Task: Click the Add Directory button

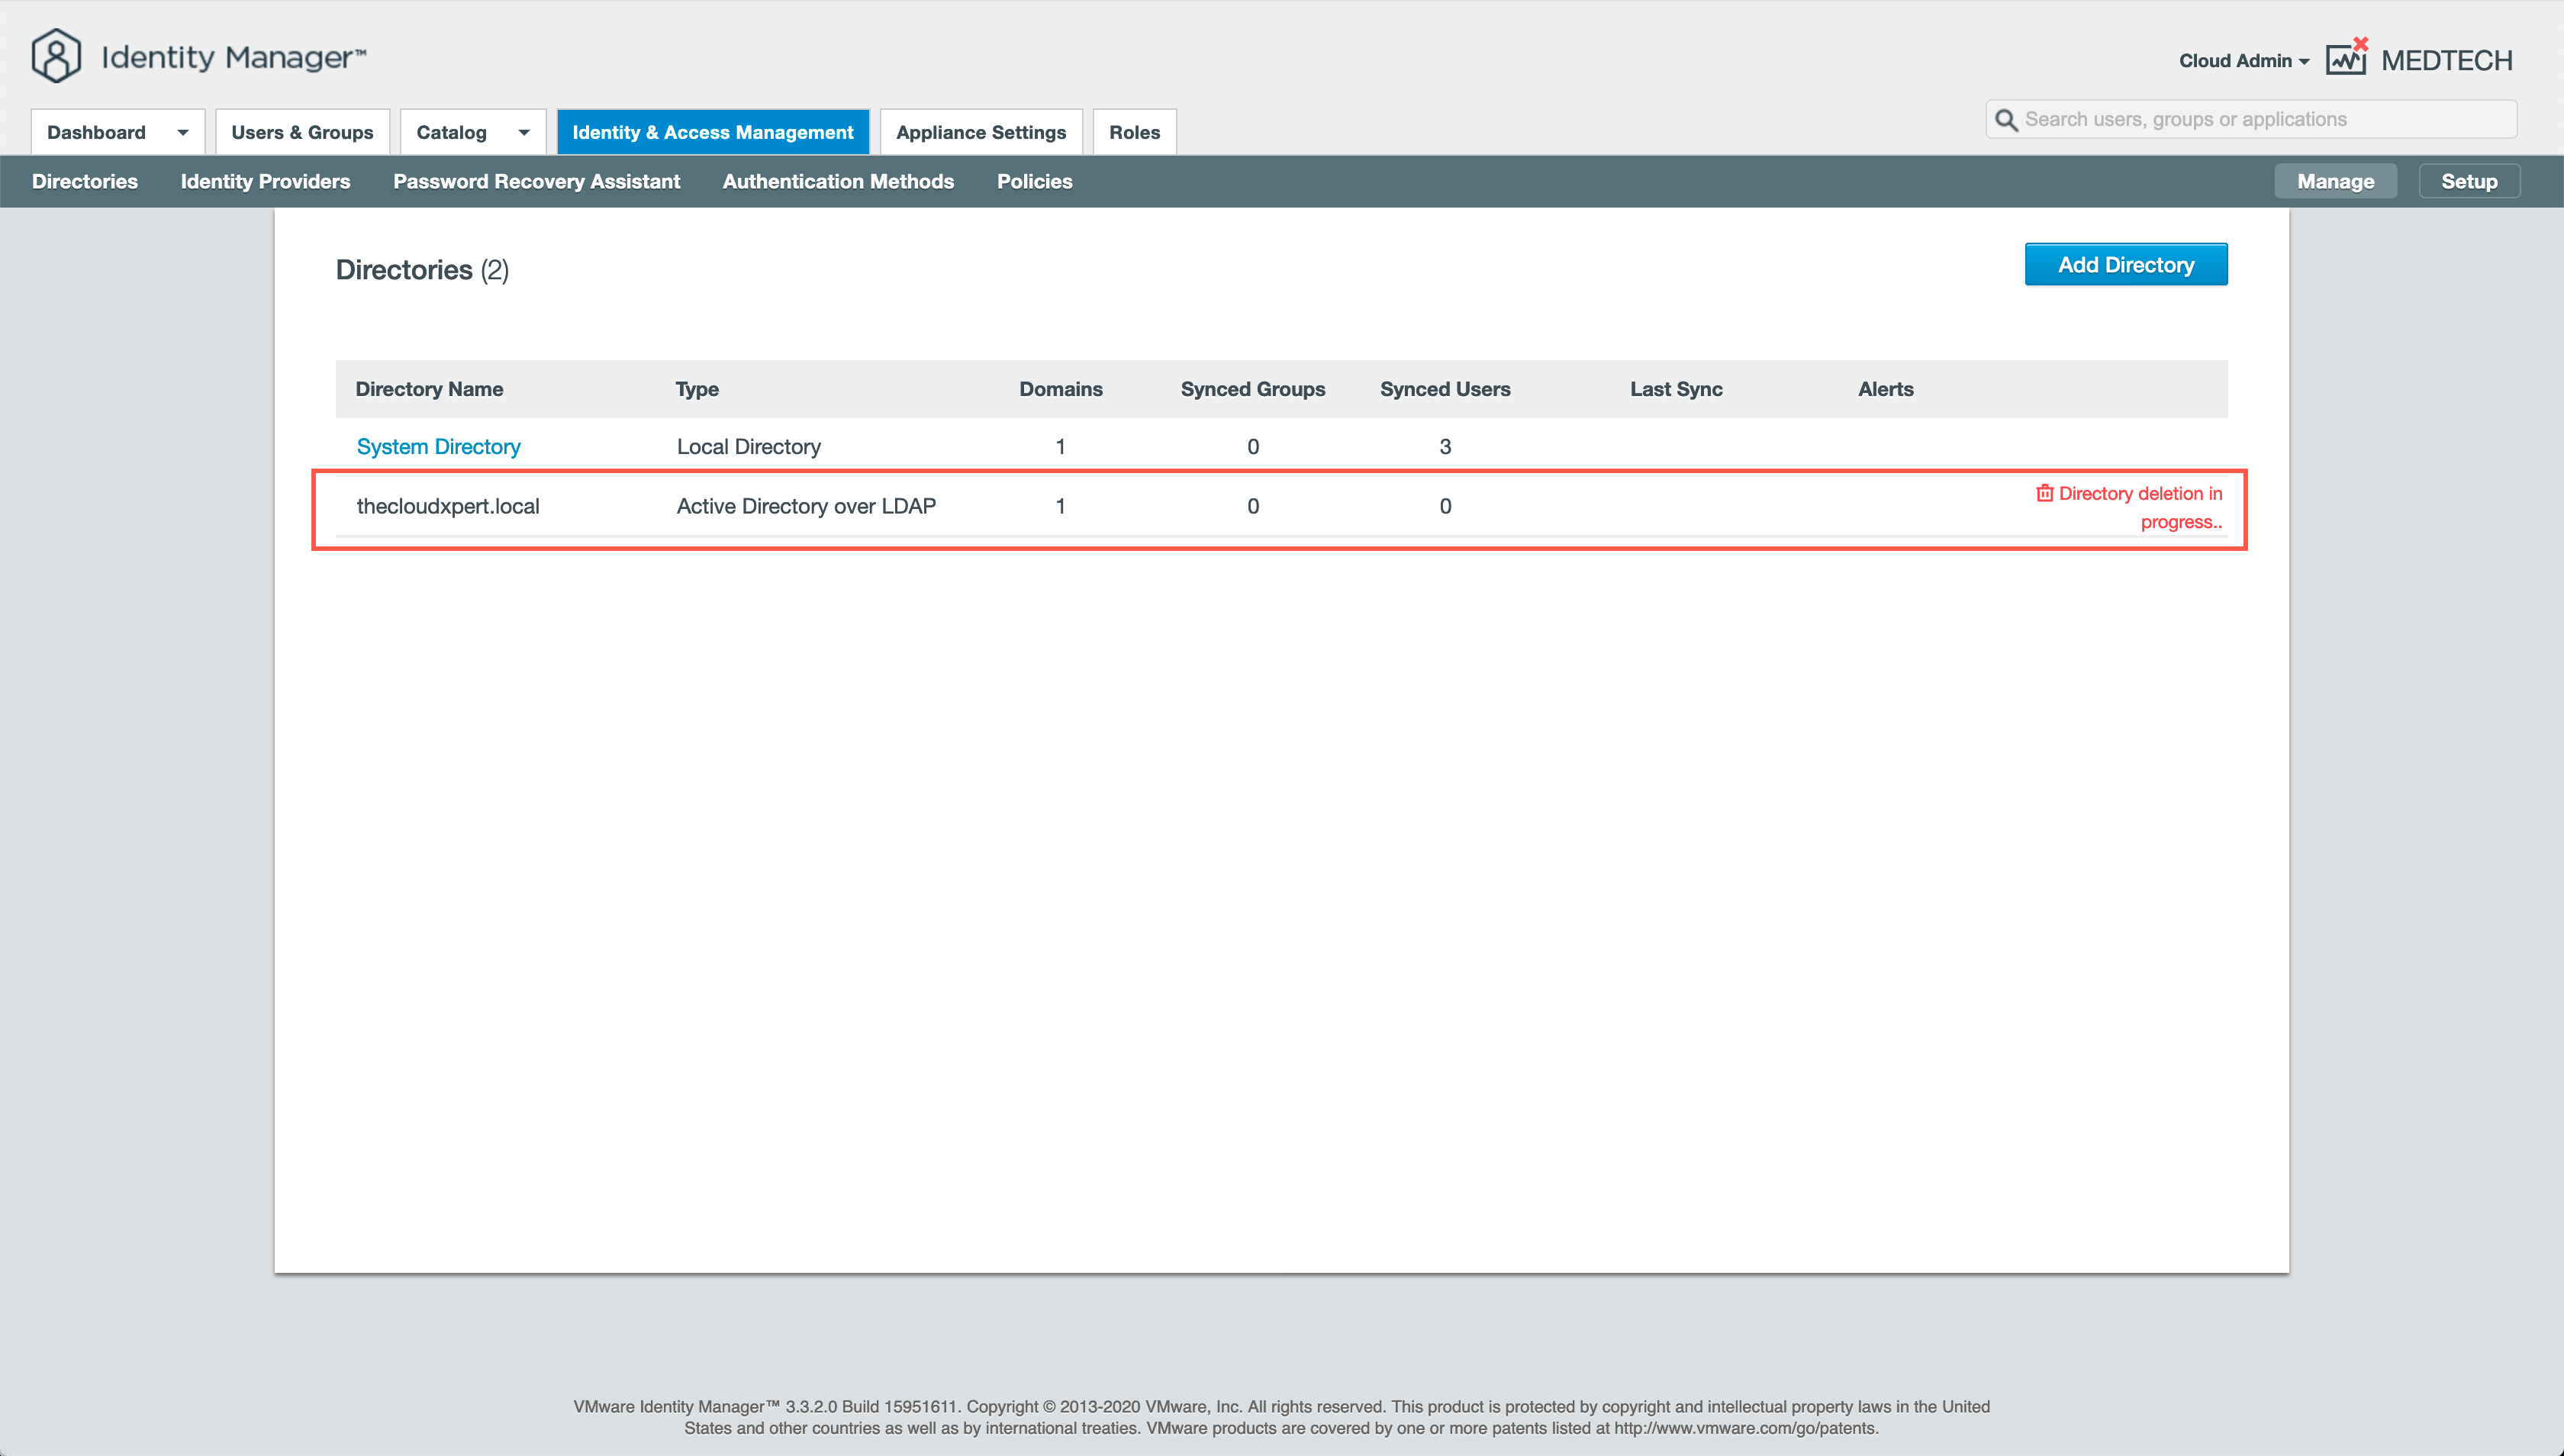Action: pos(2125,264)
